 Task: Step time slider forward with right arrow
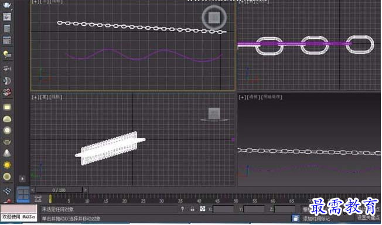pyautogui.click(x=86, y=190)
